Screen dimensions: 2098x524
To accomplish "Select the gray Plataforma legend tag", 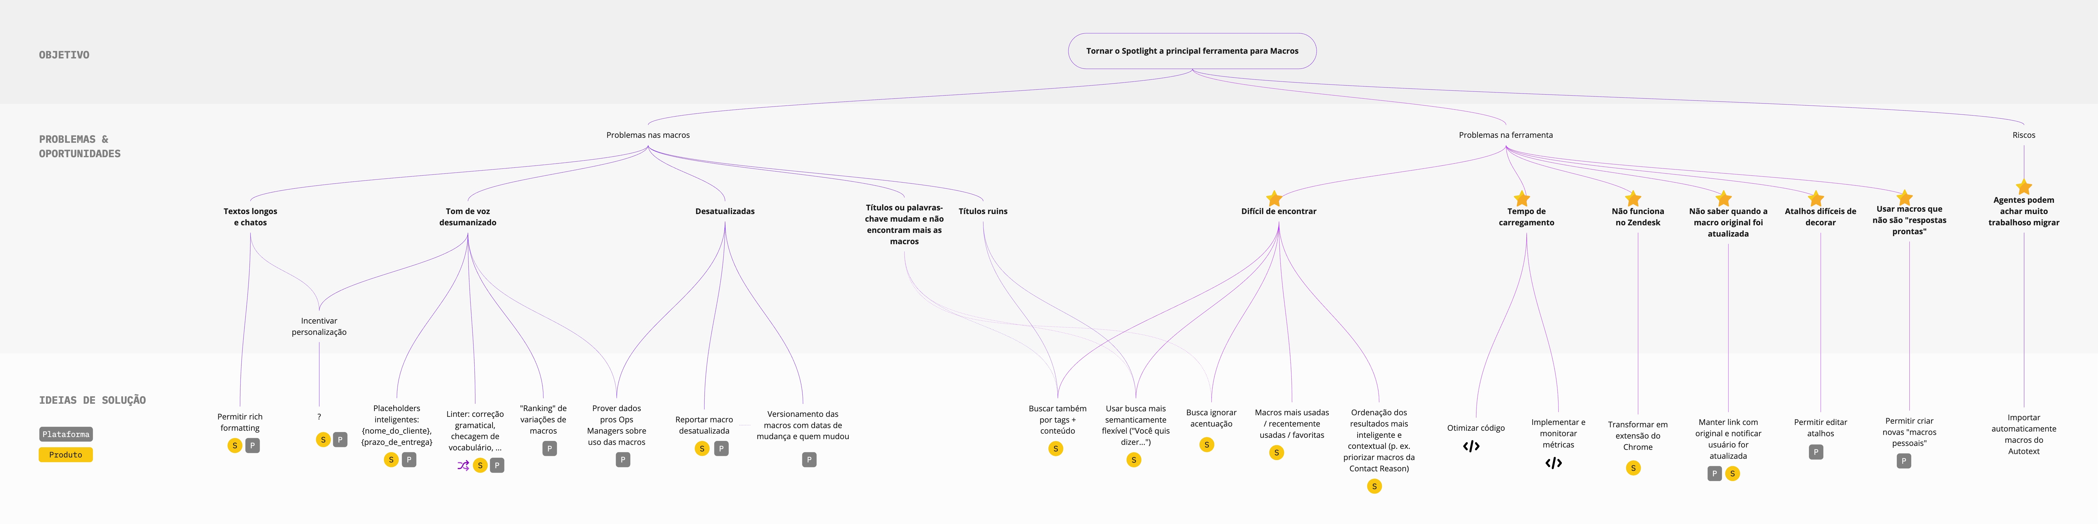I will tap(66, 434).
